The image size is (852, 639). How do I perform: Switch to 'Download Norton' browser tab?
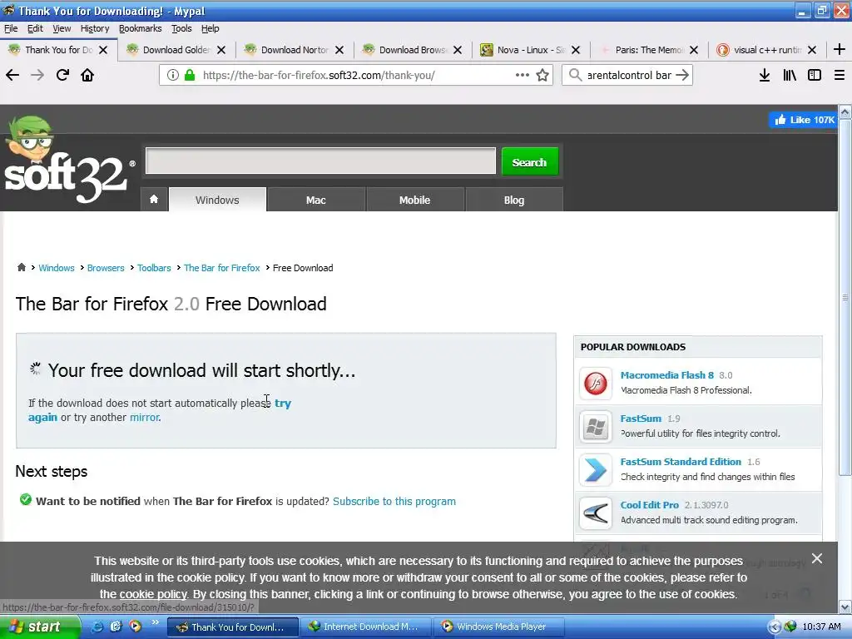point(295,50)
